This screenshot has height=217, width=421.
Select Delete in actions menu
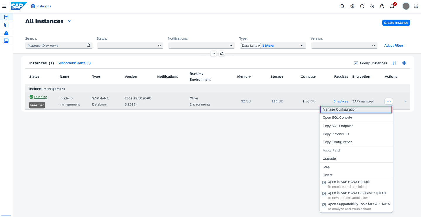[356, 175]
